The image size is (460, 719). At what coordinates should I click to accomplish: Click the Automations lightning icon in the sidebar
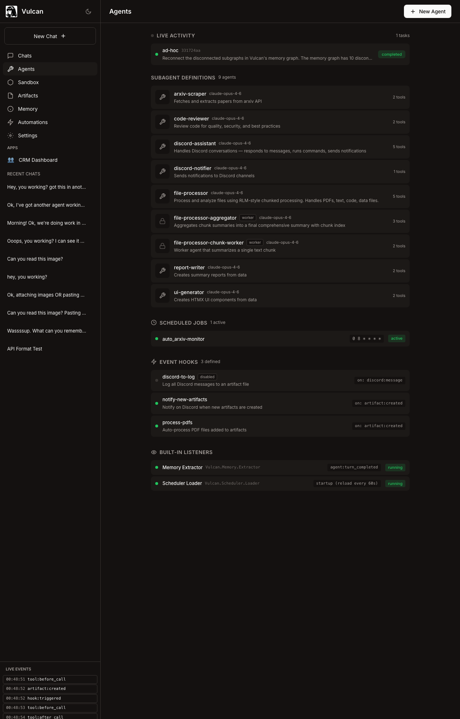click(10, 122)
